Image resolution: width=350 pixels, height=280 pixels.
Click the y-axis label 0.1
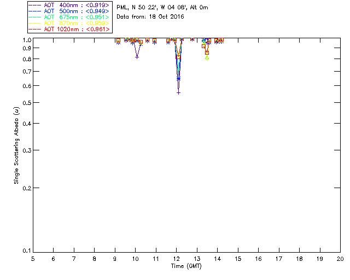27,251
